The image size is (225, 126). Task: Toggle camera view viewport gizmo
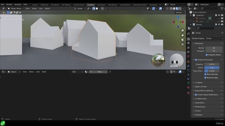pyautogui.click(x=182, y=40)
